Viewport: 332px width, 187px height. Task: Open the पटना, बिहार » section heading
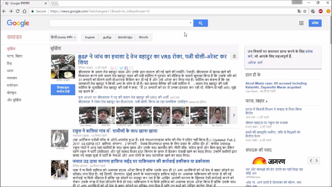point(257,101)
